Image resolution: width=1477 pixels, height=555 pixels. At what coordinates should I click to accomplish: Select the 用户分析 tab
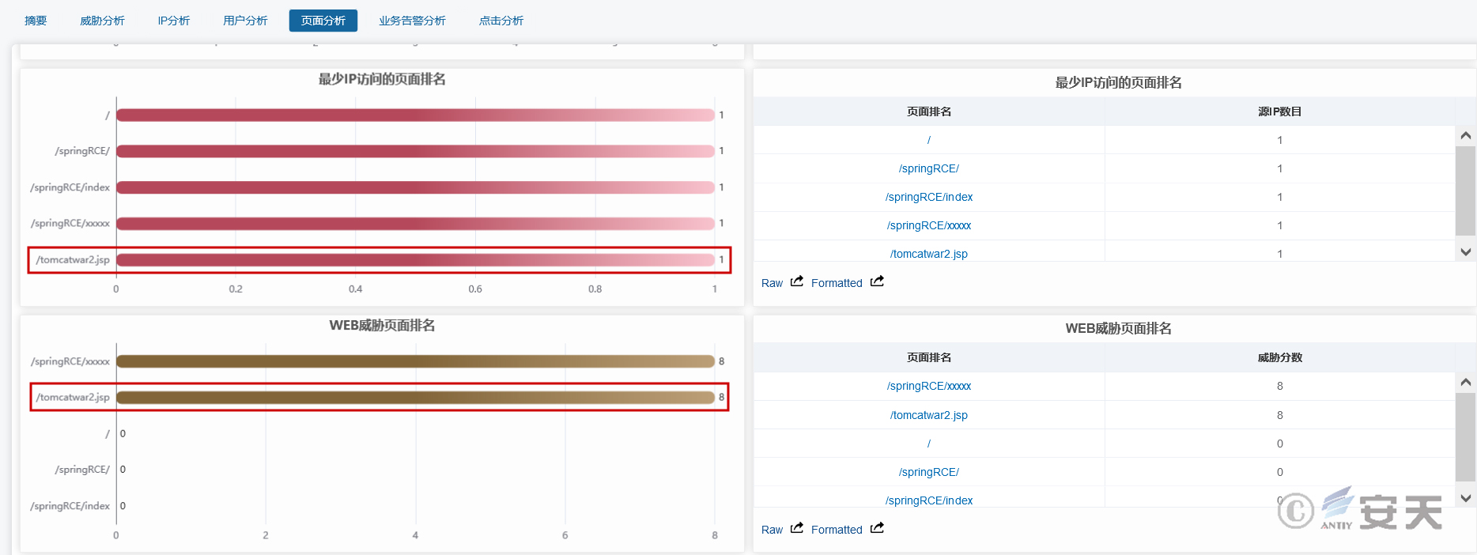tap(245, 21)
